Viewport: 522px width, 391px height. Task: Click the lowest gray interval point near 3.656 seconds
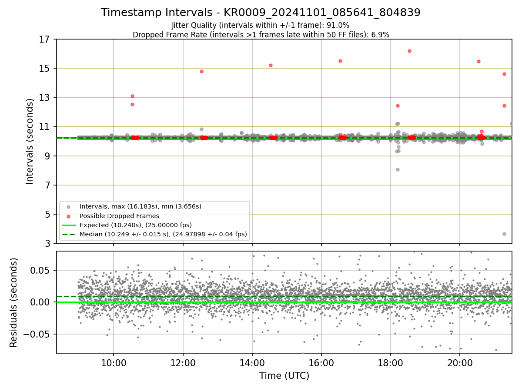tap(504, 234)
